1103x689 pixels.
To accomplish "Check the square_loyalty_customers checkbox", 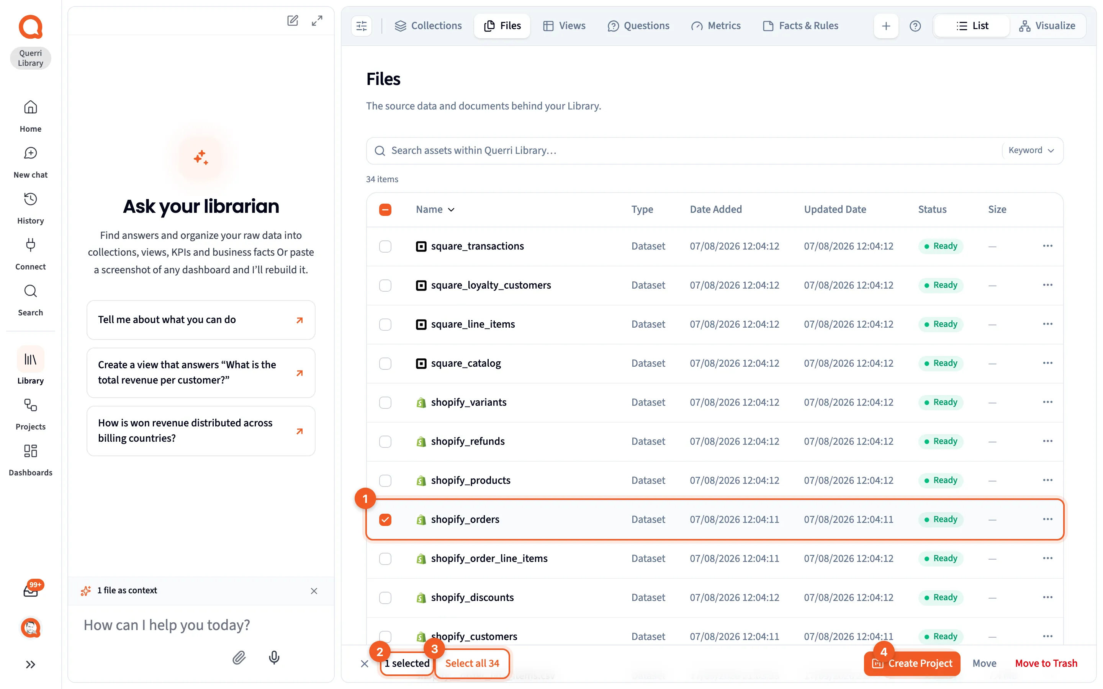I will (x=385, y=285).
